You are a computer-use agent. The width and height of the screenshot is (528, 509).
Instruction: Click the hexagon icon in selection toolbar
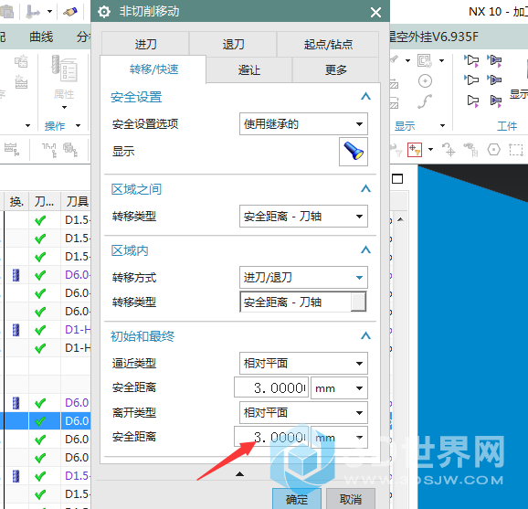(x=493, y=149)
